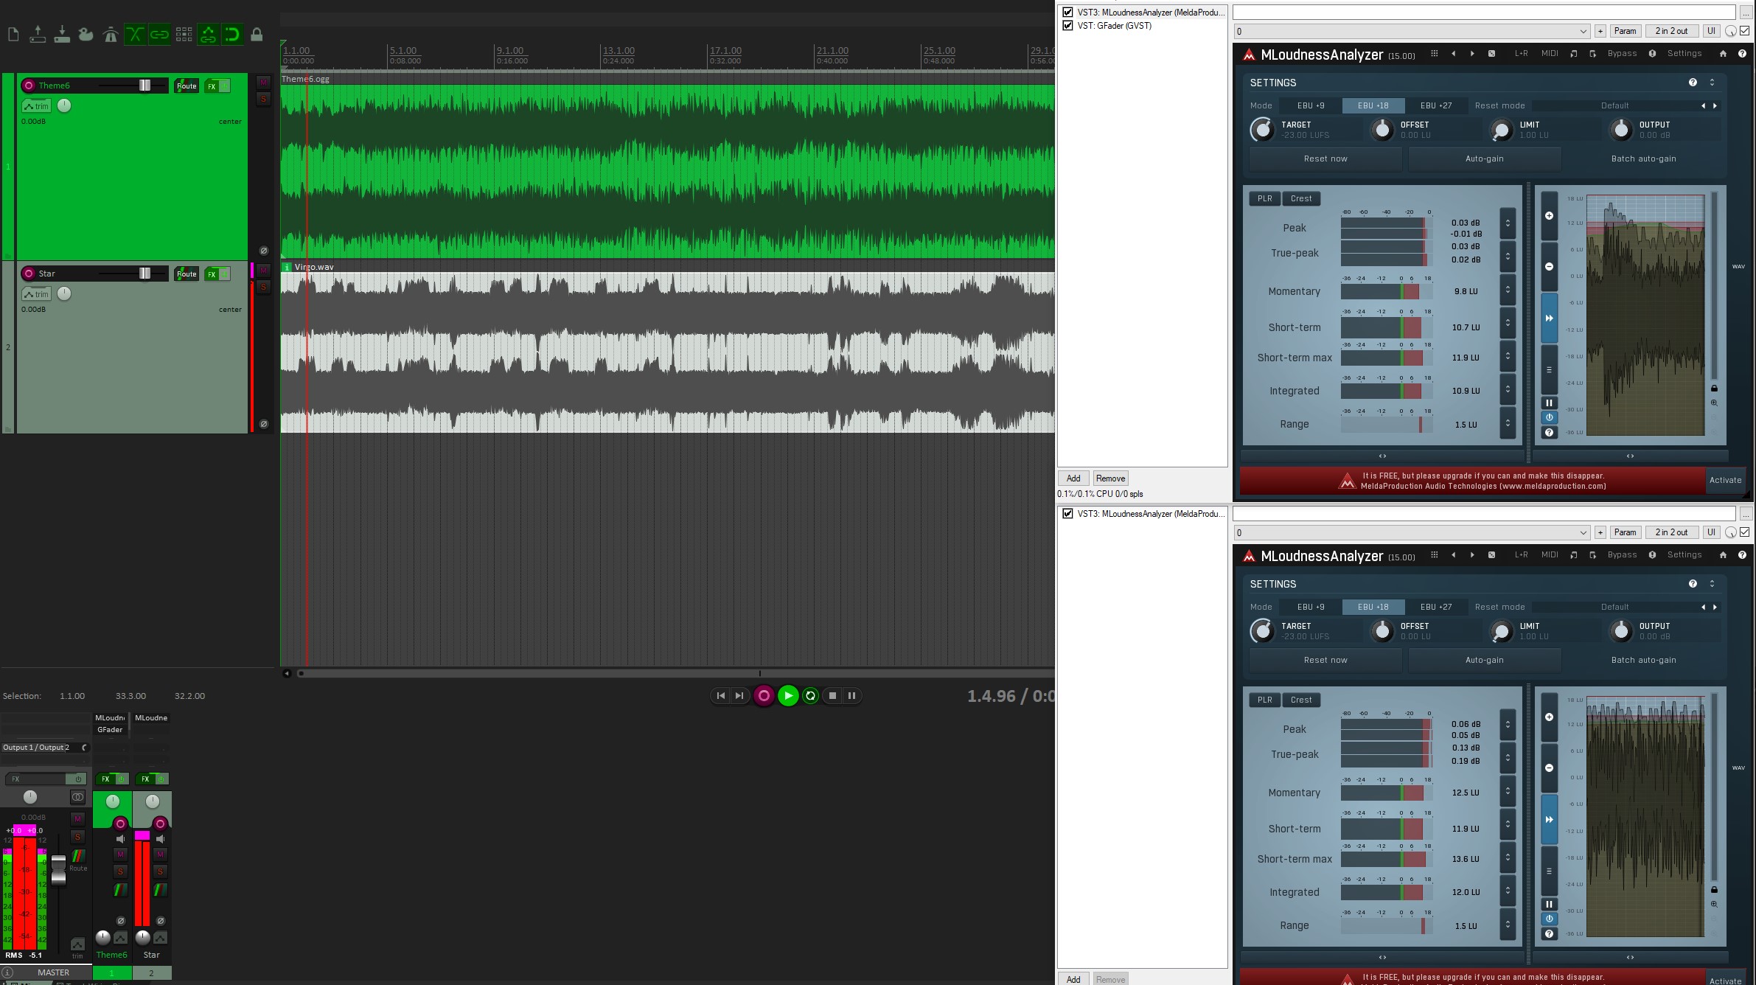This screenshot has height=985, width=1756.
Task: Open the presets grid icon in Theme6 analyzer
Action: 1434,54
